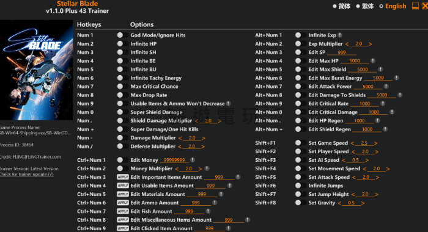Click the mini window icon near English
The width and height of the screenshot is (428, 232).
415,5
